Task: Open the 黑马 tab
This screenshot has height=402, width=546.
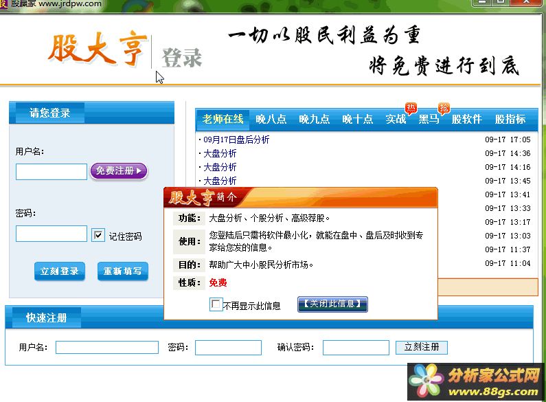Action: point(429,119)
